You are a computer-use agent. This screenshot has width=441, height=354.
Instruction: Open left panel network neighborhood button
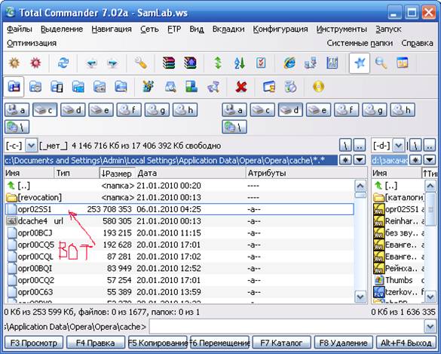point(17,127)
